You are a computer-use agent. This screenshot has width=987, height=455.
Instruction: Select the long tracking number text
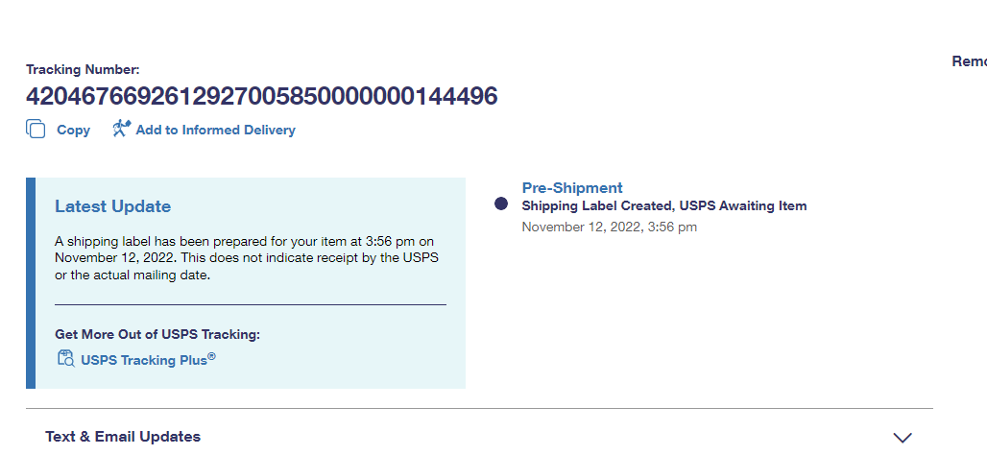(x=261, y=97)
